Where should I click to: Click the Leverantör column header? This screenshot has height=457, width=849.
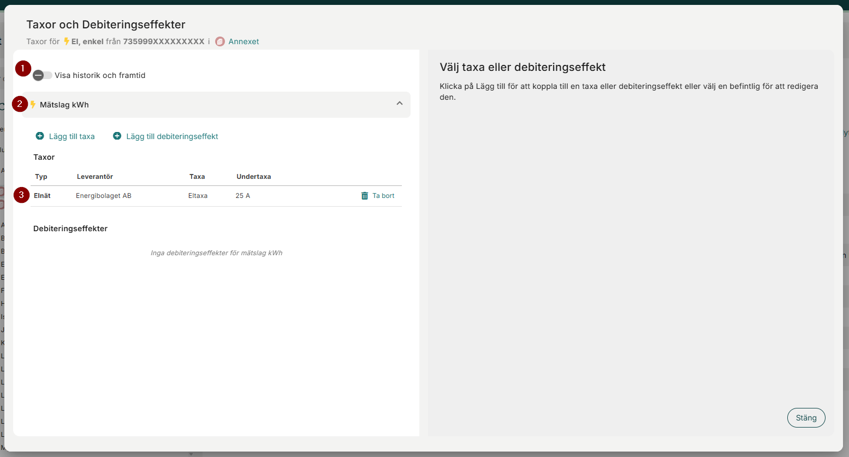[95, 177]
